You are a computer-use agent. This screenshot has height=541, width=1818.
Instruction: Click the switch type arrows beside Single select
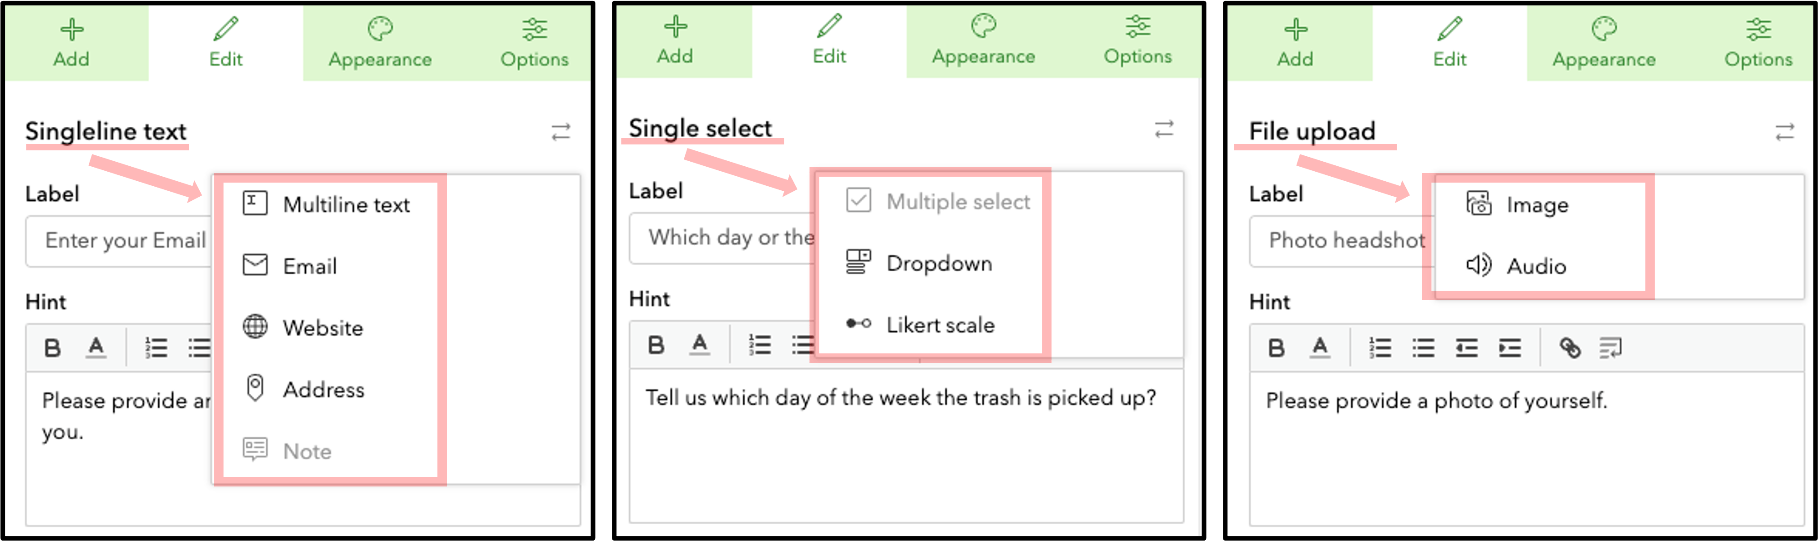1164,129
